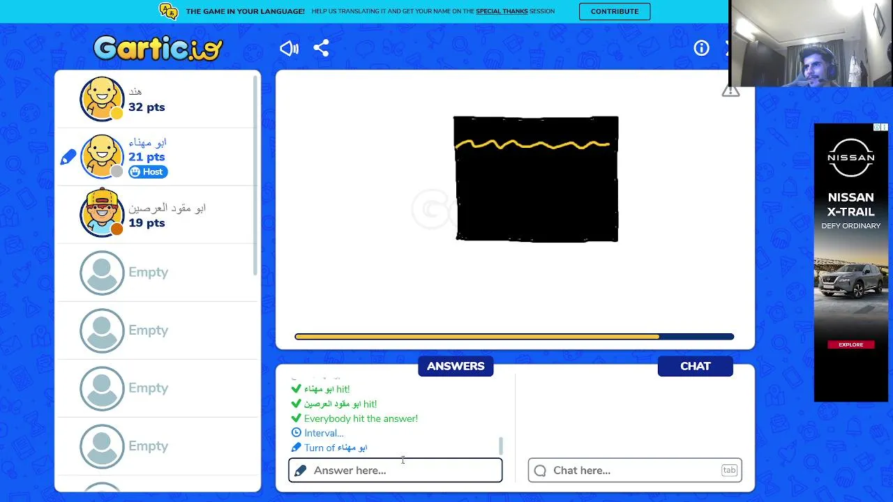This screenshot has height=502, width=893.
Task: Click the chat bubble icon in chat field
Action: (x=540, y=471)
